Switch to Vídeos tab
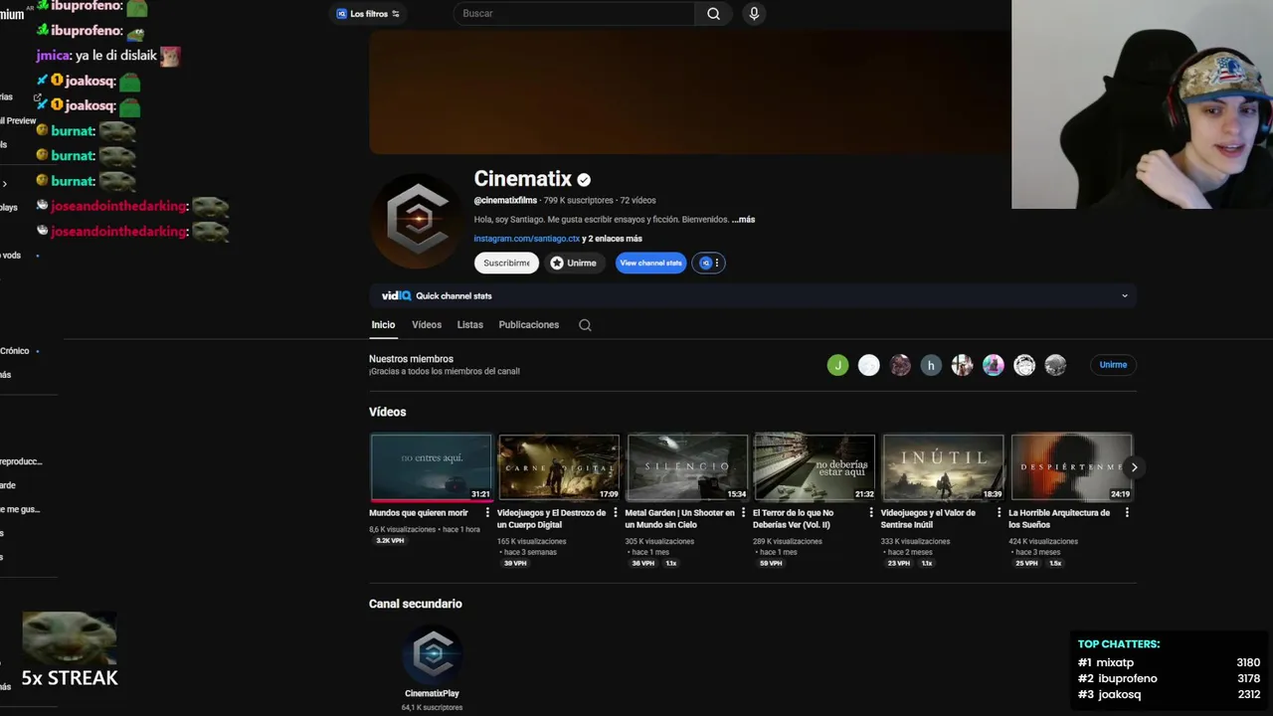The width and height of the screenshot is (1273, 716). coord(427,325)
